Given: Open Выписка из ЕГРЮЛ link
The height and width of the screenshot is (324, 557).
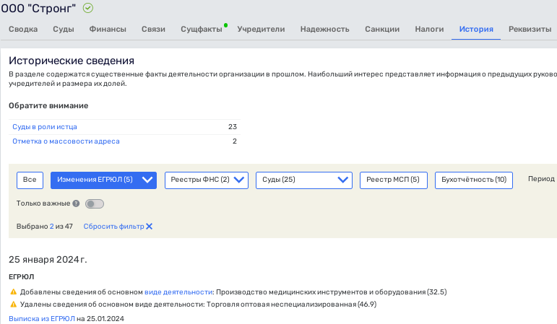Looking at the screenshot, I should coord(42,318).
